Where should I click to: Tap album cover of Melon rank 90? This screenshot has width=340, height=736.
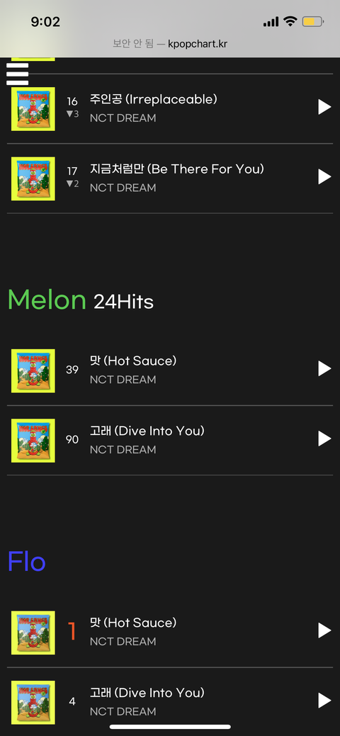click(33, 441)
